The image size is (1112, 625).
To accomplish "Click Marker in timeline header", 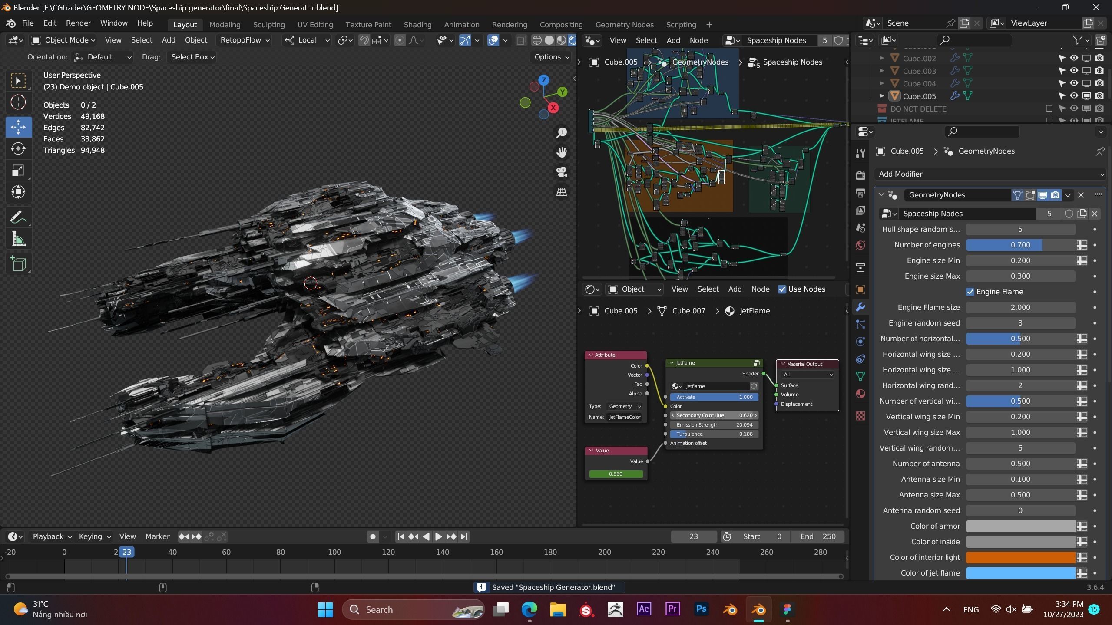I will point(157,536).
